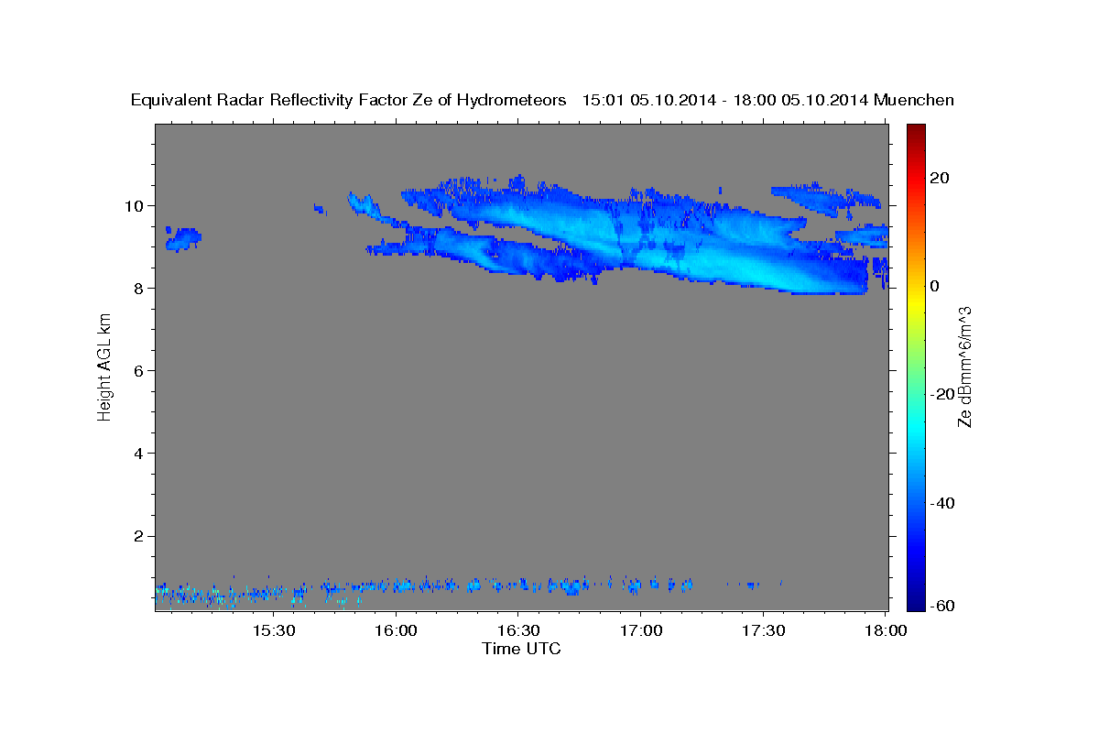Click the small isolated cloud echo near 9 km
The height and width of the screenshot is (733, 1099).
click(x=183, y=238)
